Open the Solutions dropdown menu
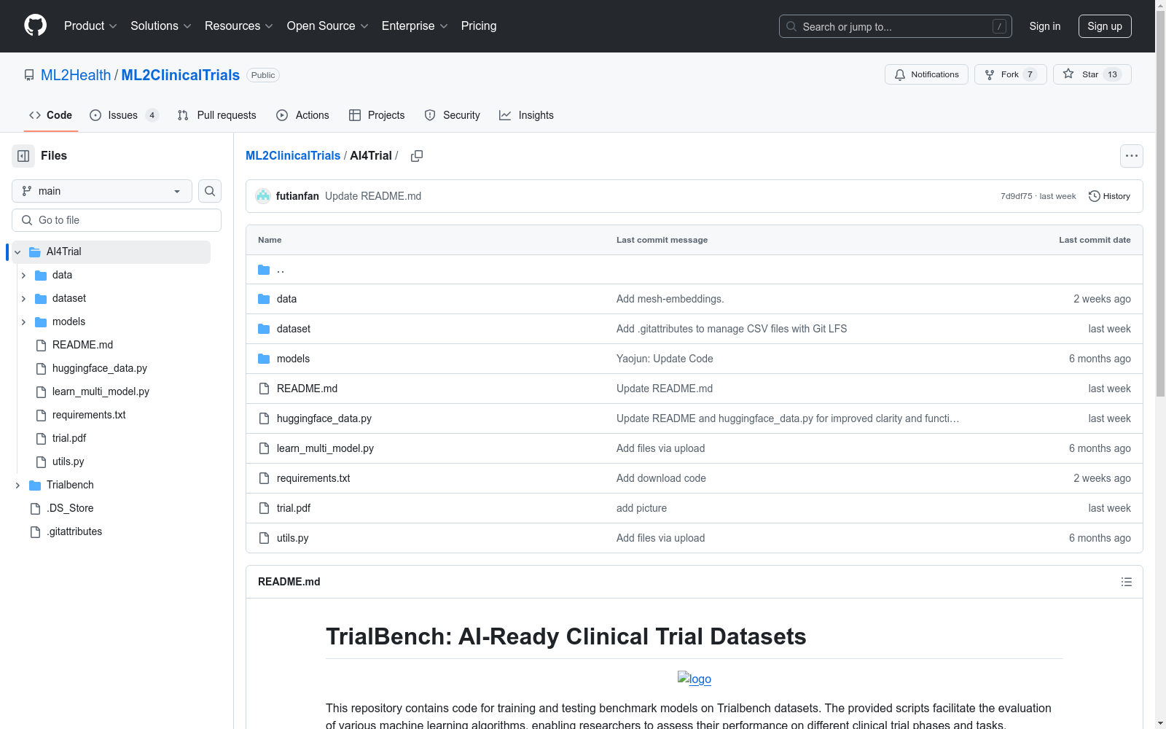The width and height of the screenshot is (1166, 729). click(x=161, y=26)
